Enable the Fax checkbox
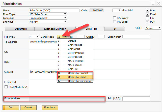 (x=147, y=18)
